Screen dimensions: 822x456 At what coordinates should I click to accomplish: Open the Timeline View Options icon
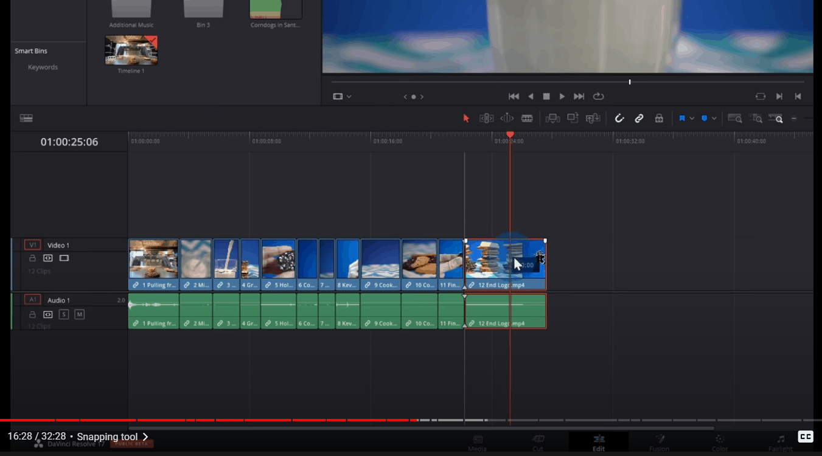tap(26, 119)
